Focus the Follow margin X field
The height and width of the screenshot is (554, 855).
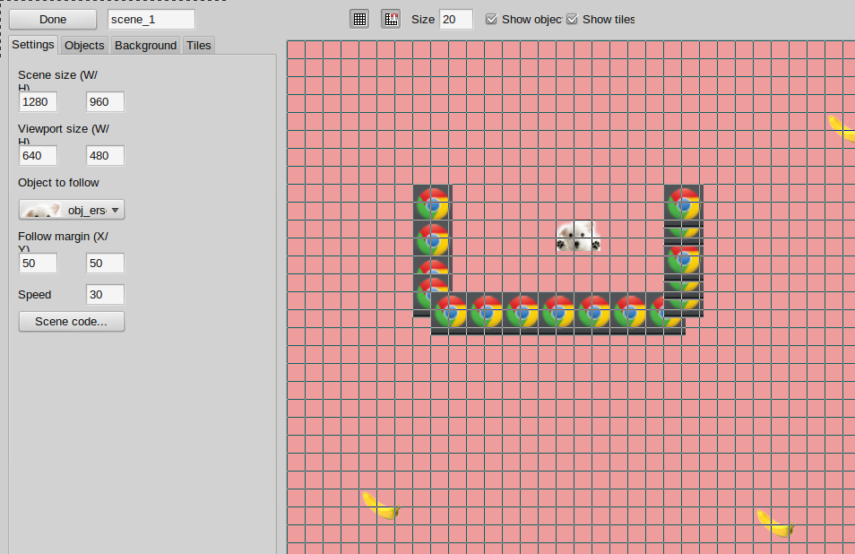[x=39, y=263]
